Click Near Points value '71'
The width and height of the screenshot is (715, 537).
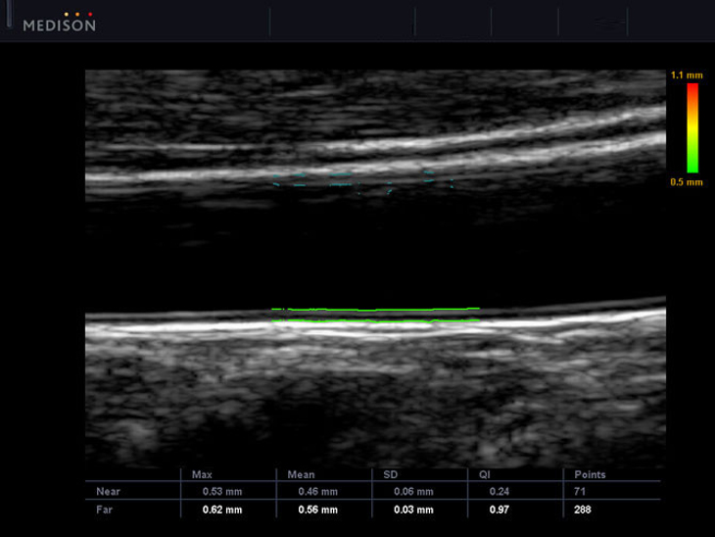coord(580,492)
